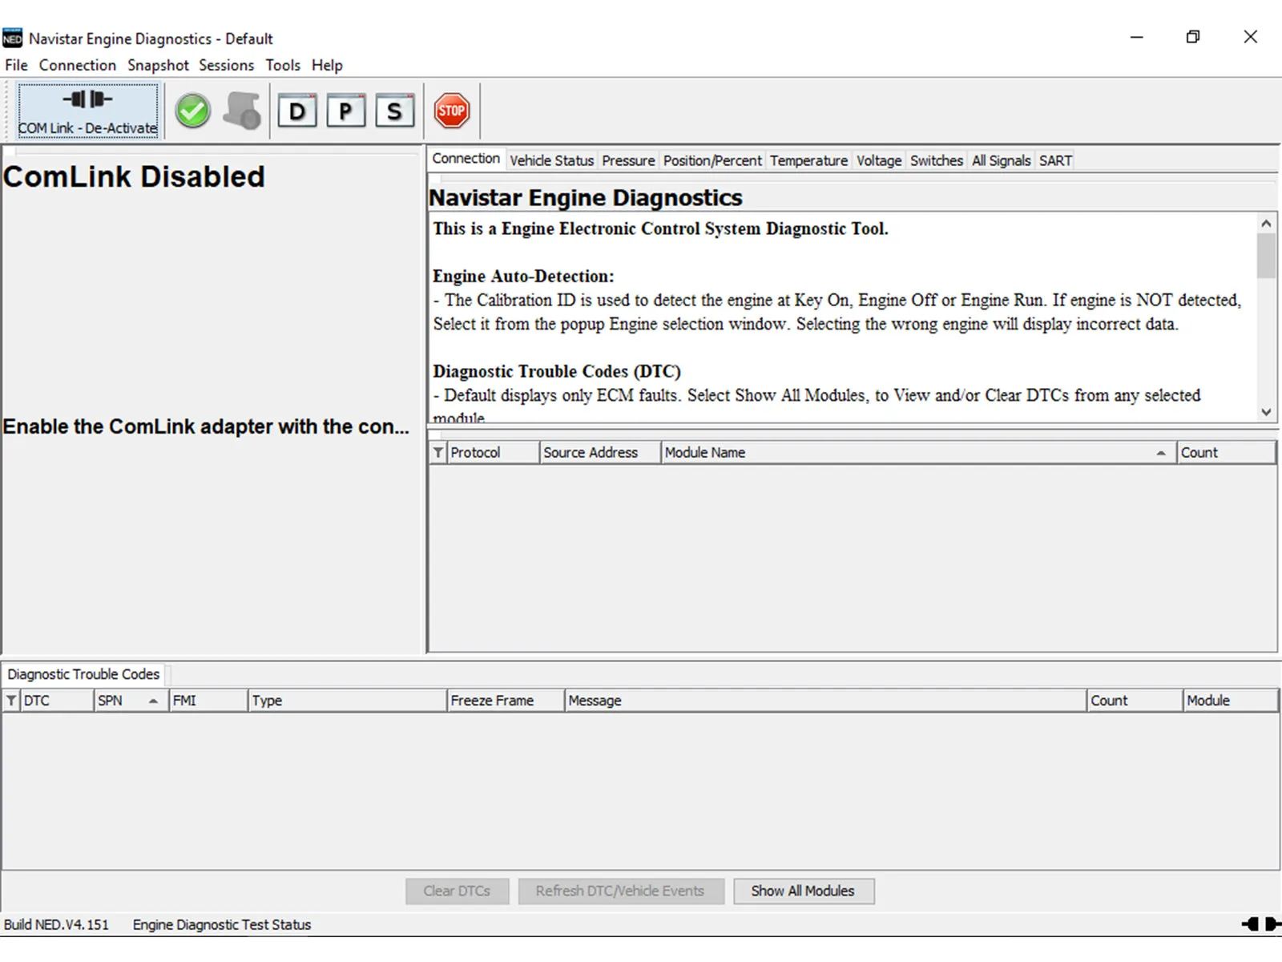1282x962 pixels.
Task: Click Engine Diagnostic Test Status text
Action: [x=222, y=924]
